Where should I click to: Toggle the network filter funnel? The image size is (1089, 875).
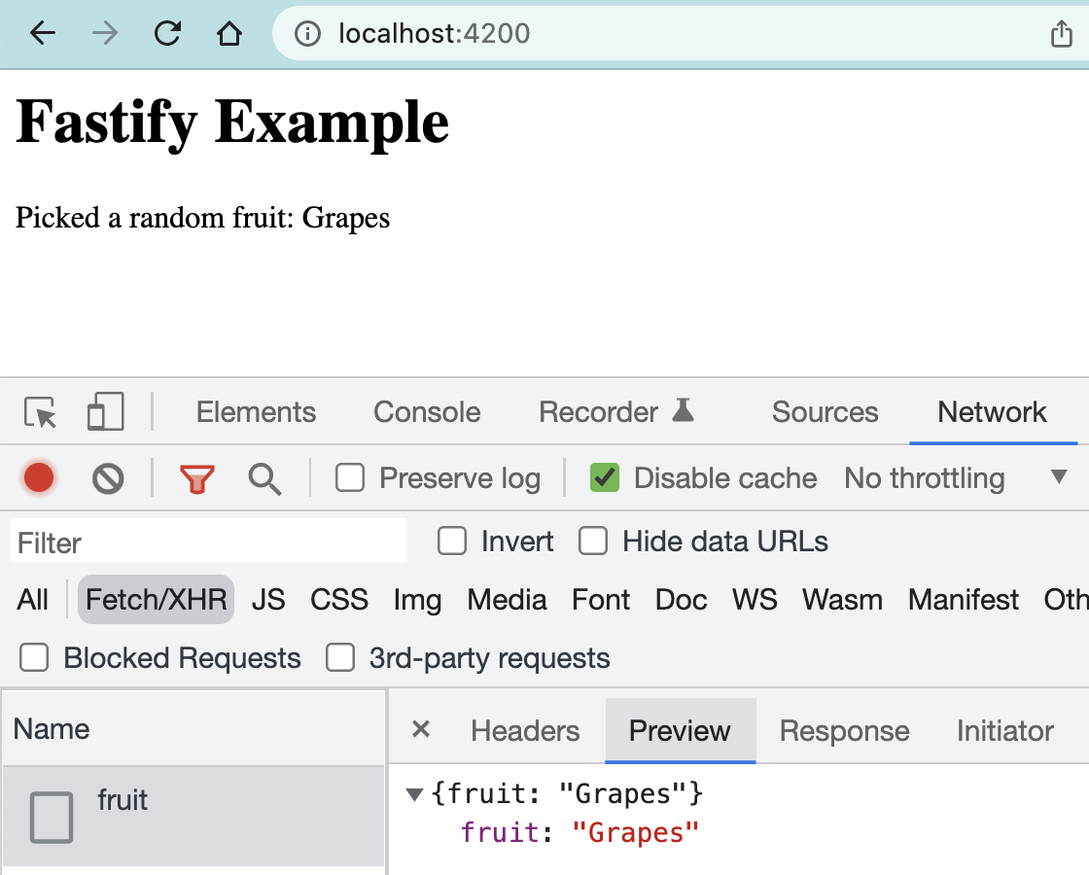tap(197, 479)
